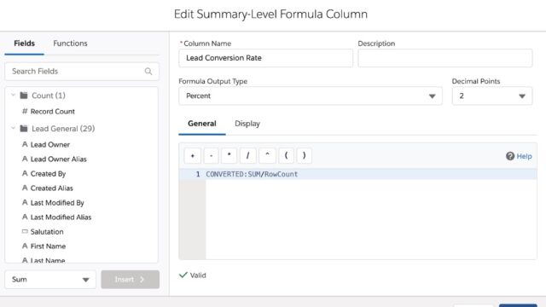Click the Description input field

click(x=445, y=58)
